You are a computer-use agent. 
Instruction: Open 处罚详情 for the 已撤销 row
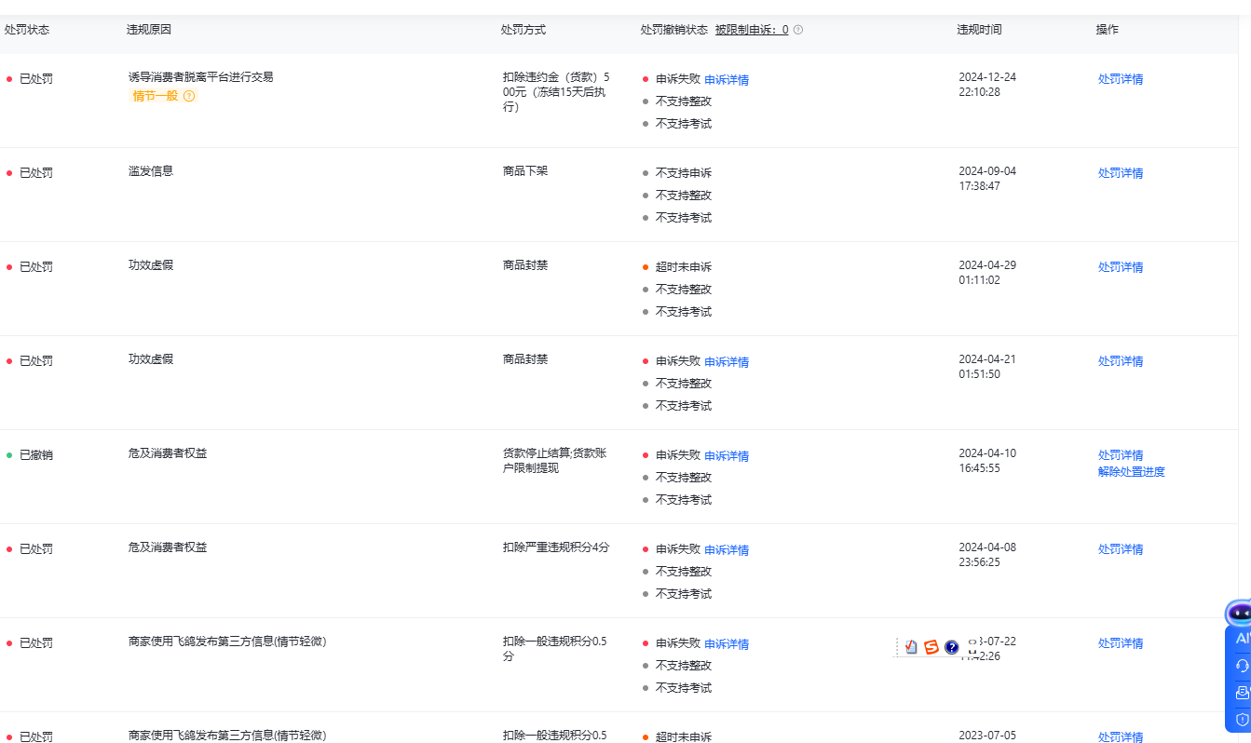1120,455
